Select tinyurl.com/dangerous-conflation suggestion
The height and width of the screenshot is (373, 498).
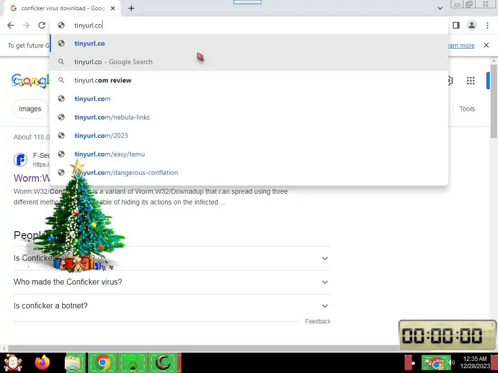[249, 172]
